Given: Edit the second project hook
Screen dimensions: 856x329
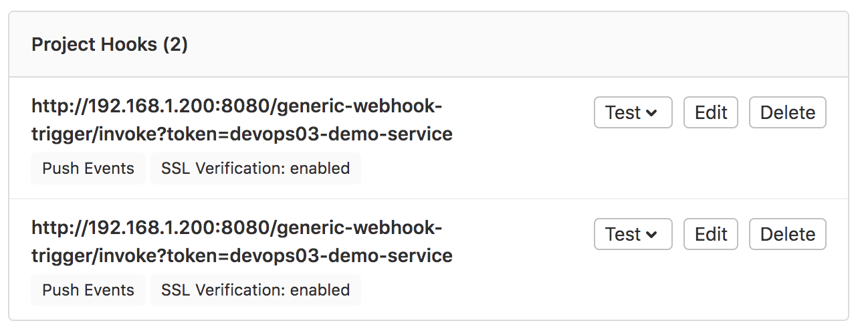Looking at the screenshot, I should [x=711, y=234].
